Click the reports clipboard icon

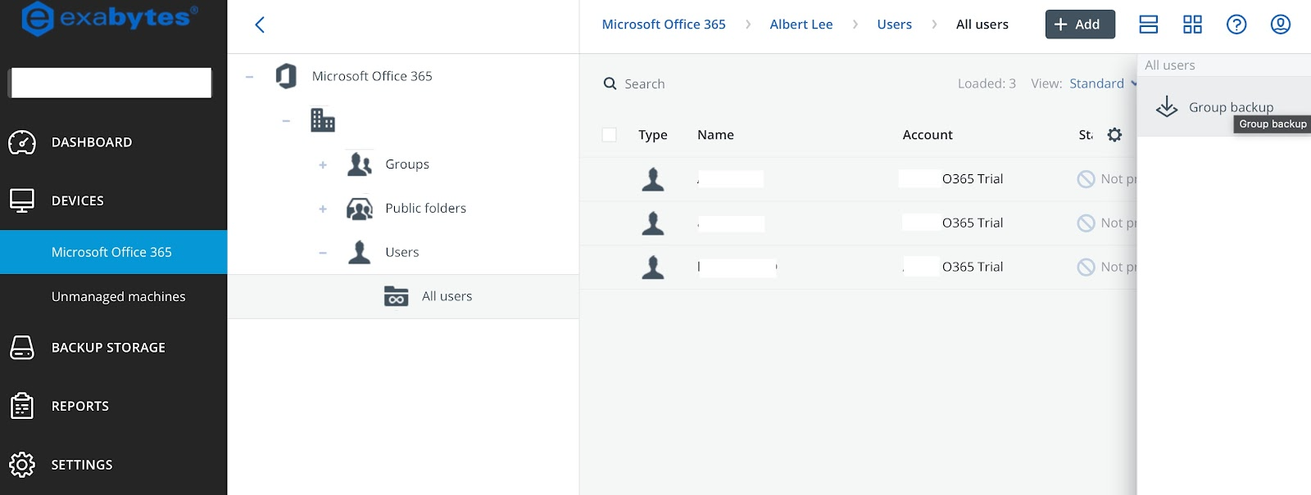tap(22, 406)
